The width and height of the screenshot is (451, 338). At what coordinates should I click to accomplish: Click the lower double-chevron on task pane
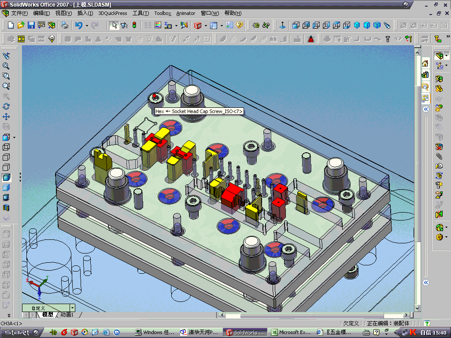pyautogui.click(x=426, y=283)
